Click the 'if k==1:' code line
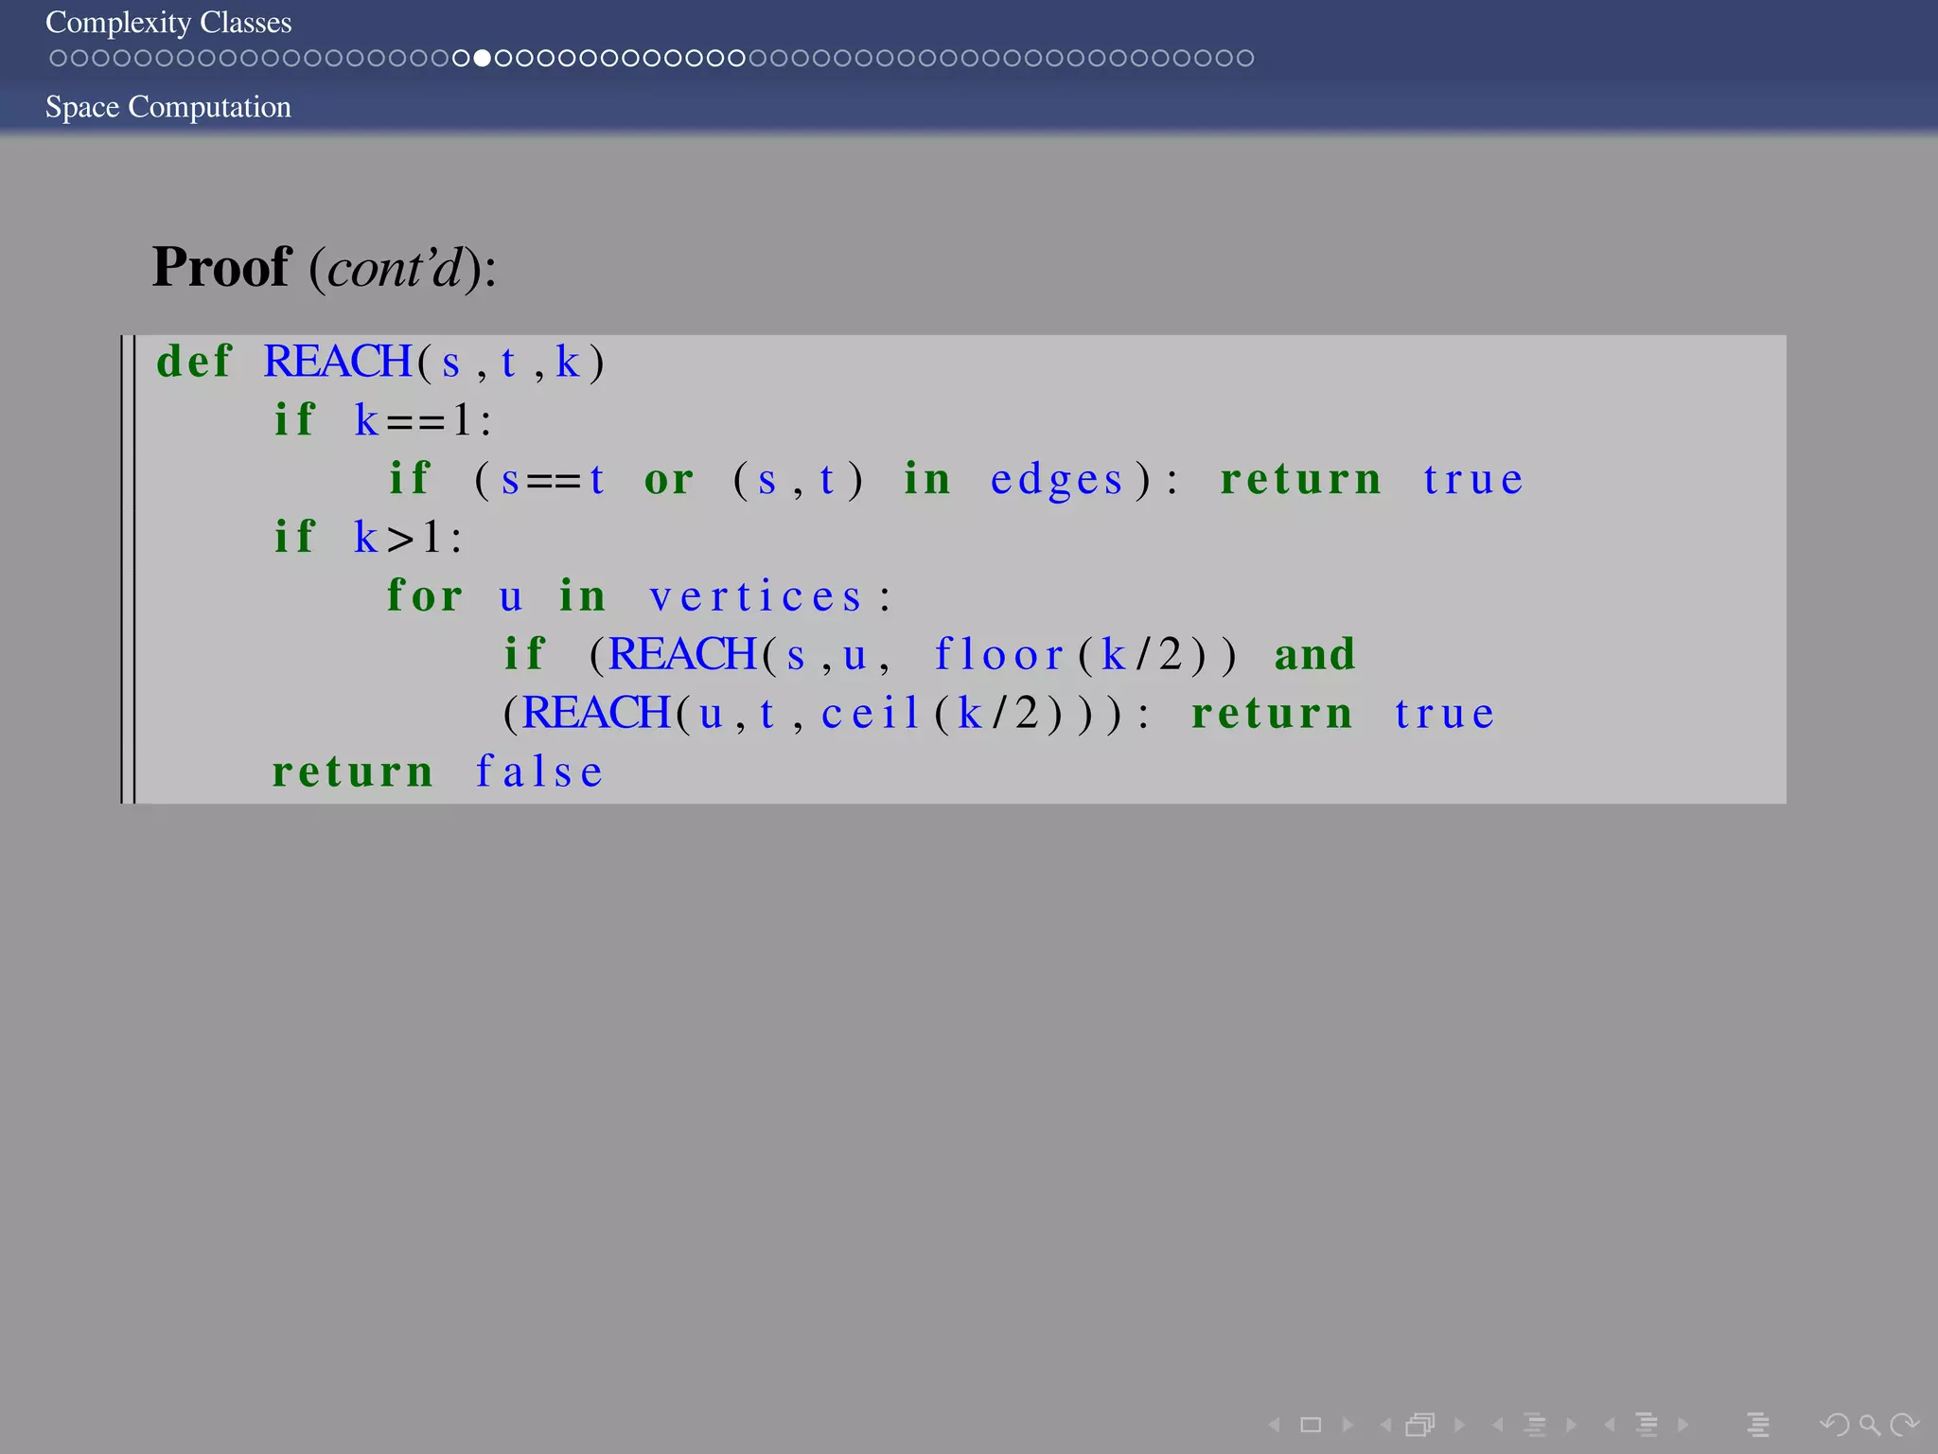 pos(383,420)
